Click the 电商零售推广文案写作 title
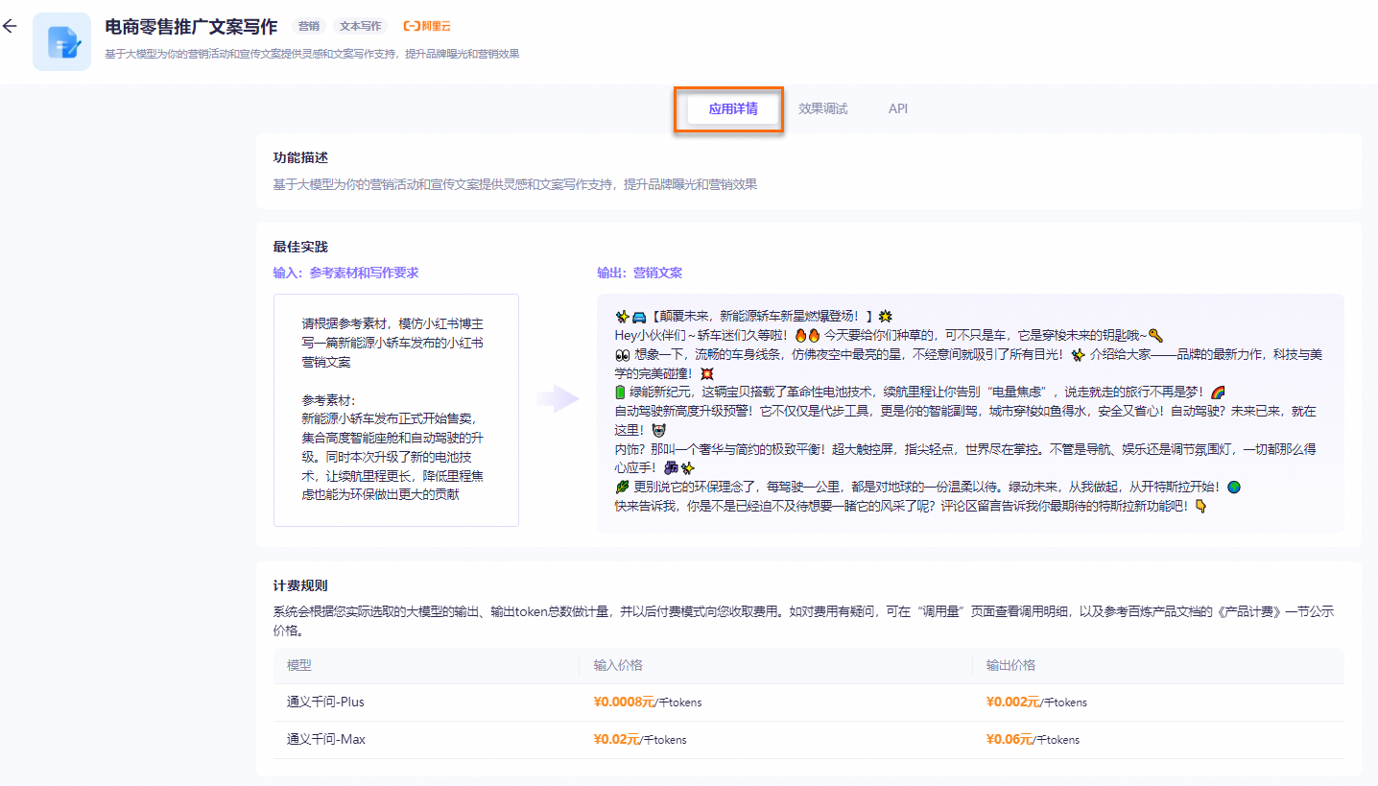Image resolution: width=1378 pixels, height=786 pixels. point(191,27)
